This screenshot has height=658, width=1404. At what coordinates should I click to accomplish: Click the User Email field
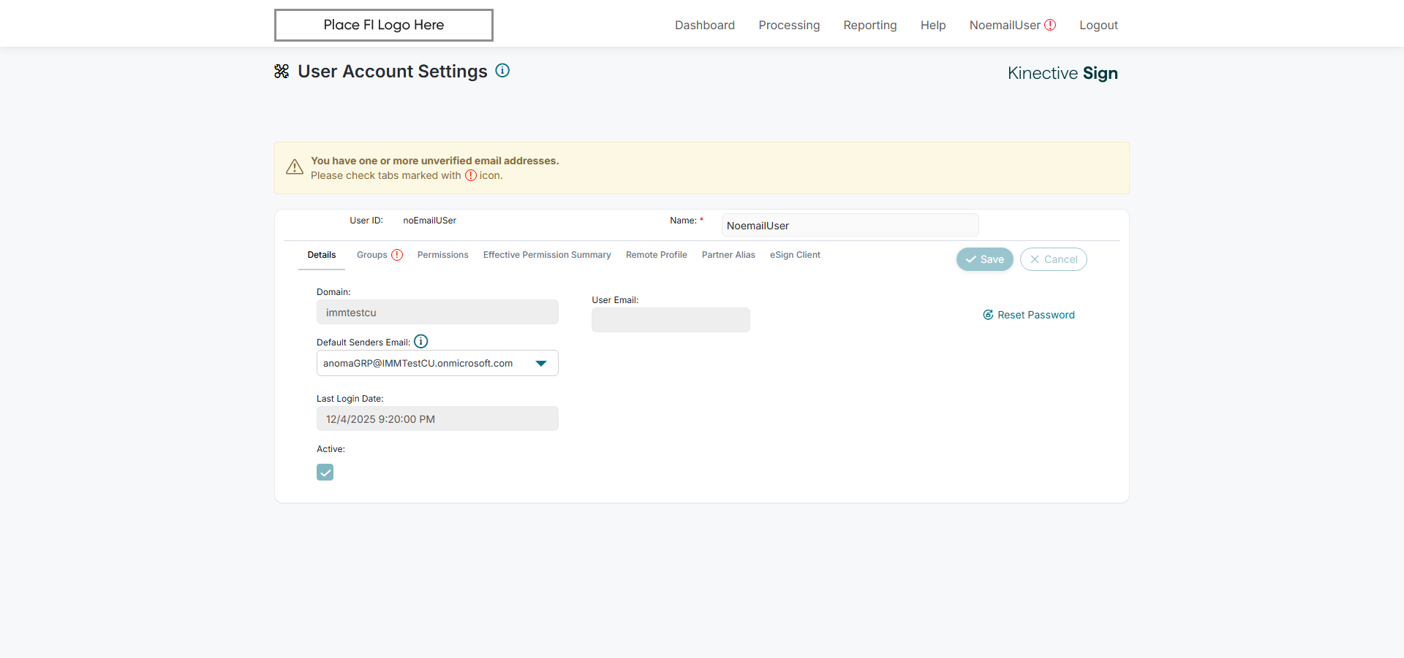[x=671, y=320]
